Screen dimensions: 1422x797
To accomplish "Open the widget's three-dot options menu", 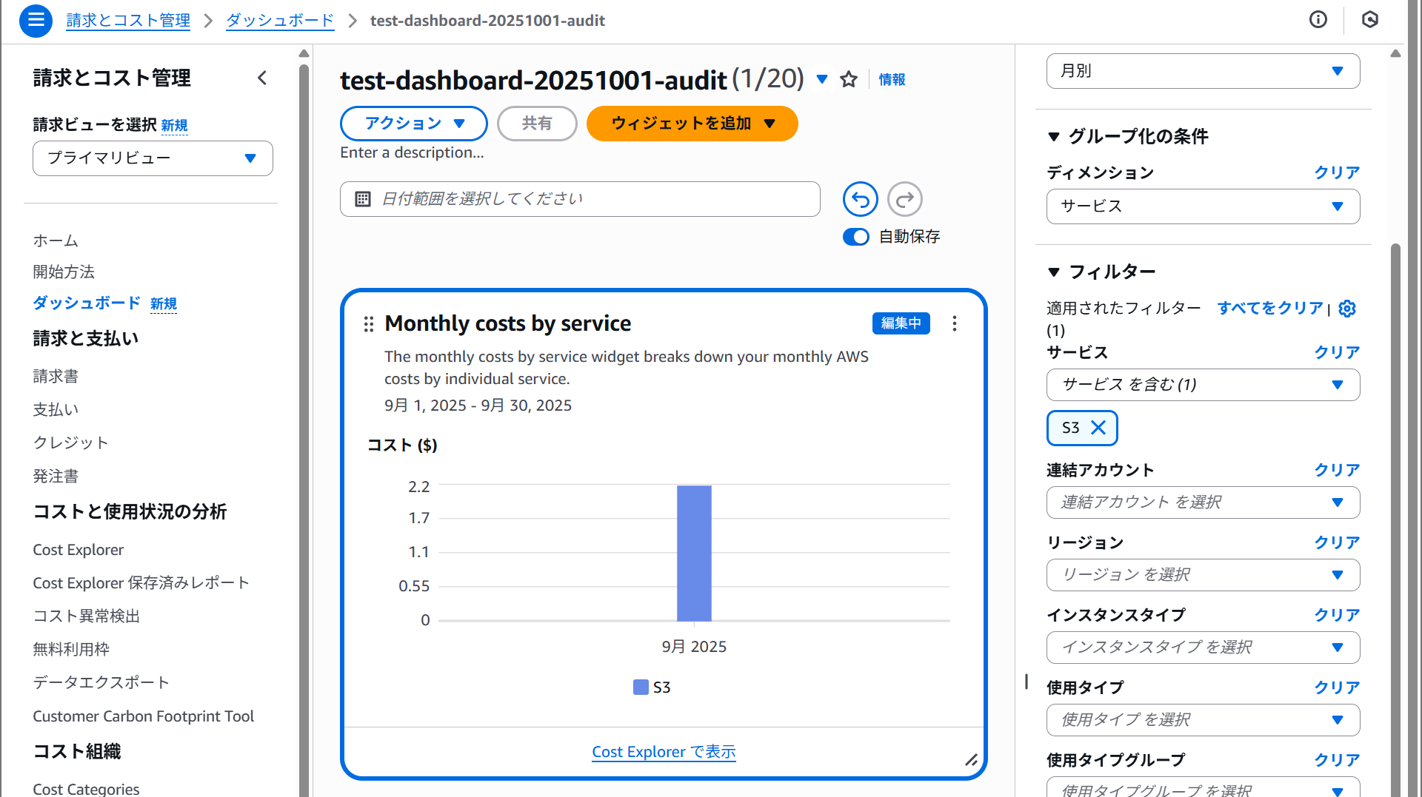I will (x=955, y=323).
